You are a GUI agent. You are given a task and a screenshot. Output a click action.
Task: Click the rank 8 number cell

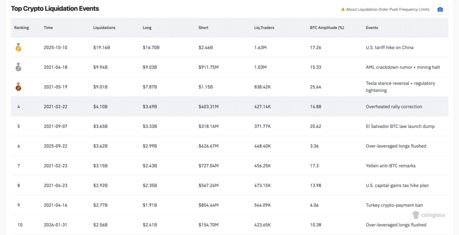click(18, 185)
